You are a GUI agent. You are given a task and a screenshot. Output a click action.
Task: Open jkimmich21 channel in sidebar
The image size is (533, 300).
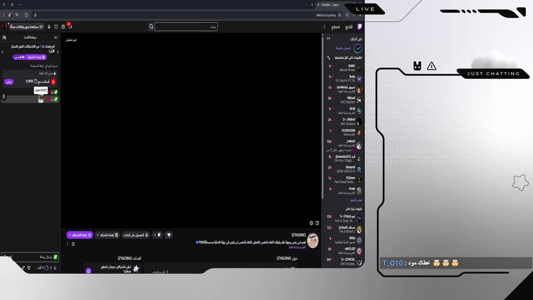[x=344, y=159]
